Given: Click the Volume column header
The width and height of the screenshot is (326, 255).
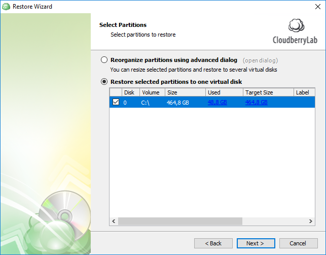Looking at the screenshot, I should (x=152, y=92).
